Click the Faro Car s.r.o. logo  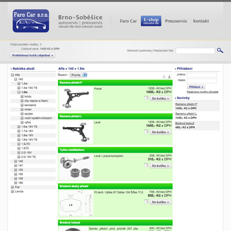31,21
